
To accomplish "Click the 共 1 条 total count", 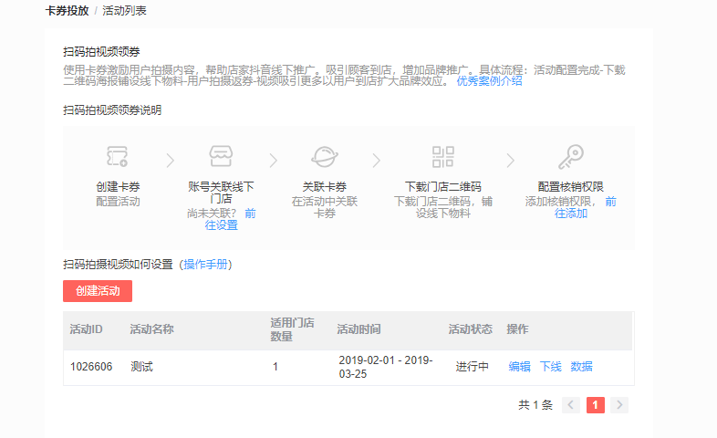I will click(535, 405).
